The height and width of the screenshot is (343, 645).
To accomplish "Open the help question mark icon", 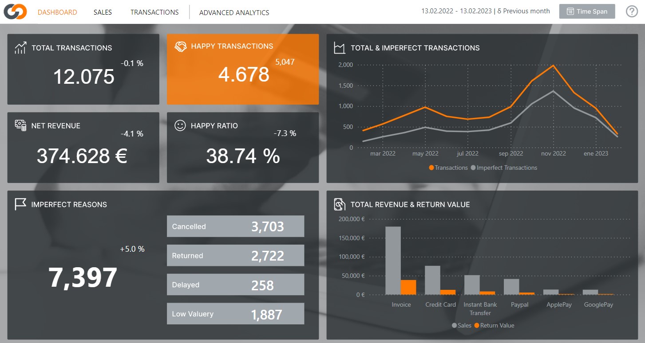I will [x=632, y=12].
